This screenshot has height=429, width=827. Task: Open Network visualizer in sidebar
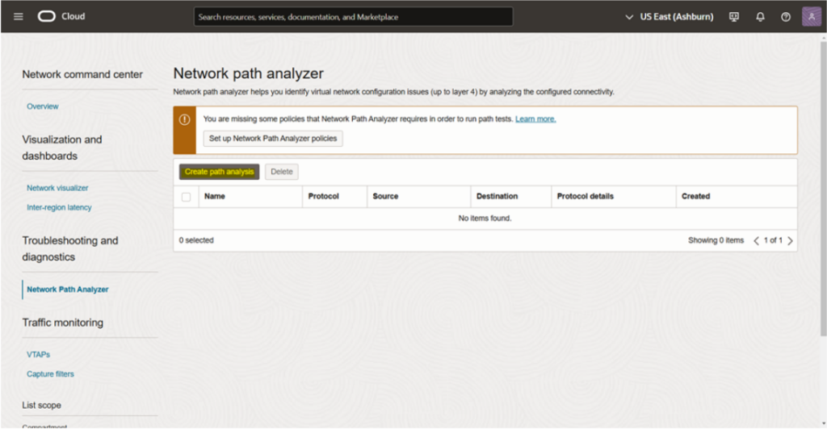[x=57, y=188]
